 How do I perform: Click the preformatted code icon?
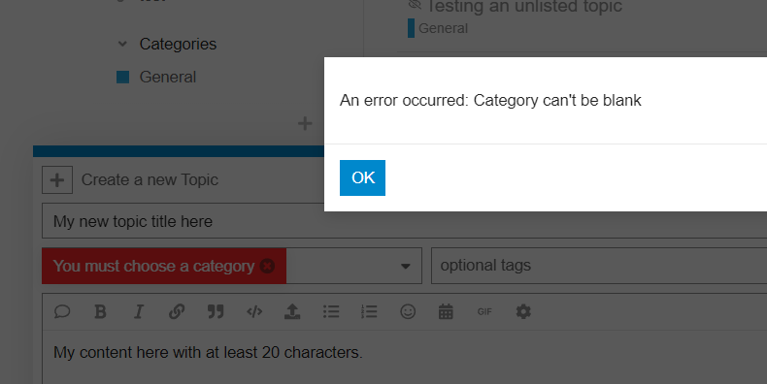pyautogui.click(x=254, y=311)
